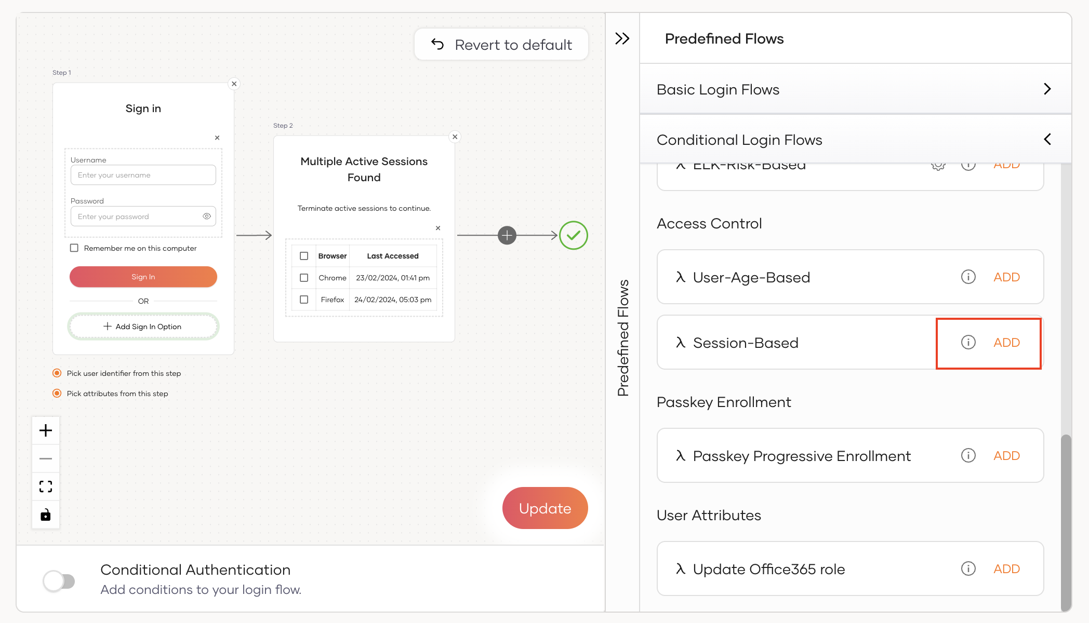Add a new step using the plus node
Viewport: 1089px width, 623px height.
[507, 235]
